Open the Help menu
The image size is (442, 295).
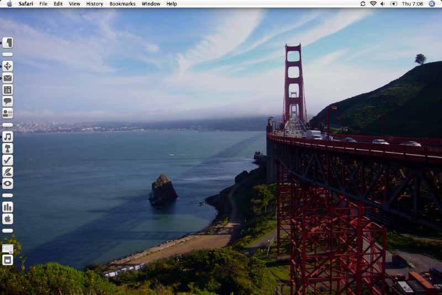point(172,4)
